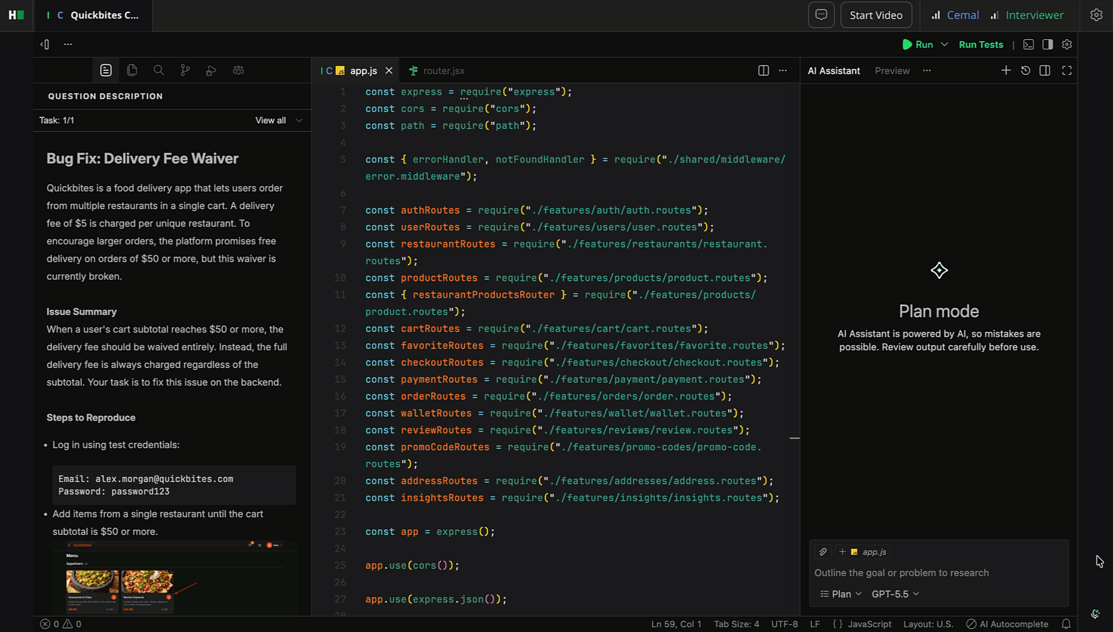This screenshot has height=632, width=1113.
Task: Open the run and debug sidebar icon
Action: [211, 70]
